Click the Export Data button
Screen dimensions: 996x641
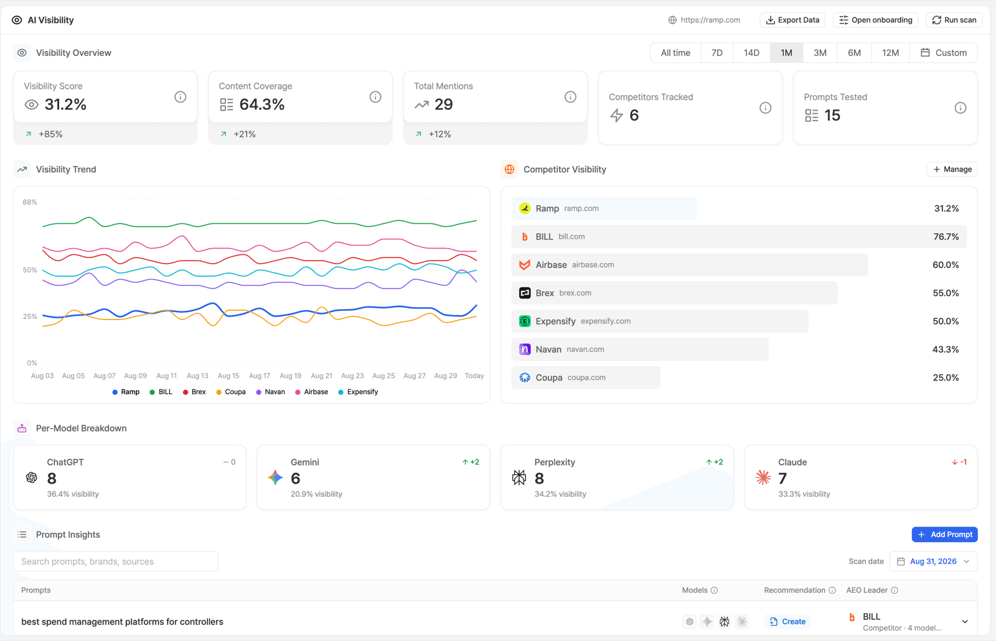coord(792,20)
